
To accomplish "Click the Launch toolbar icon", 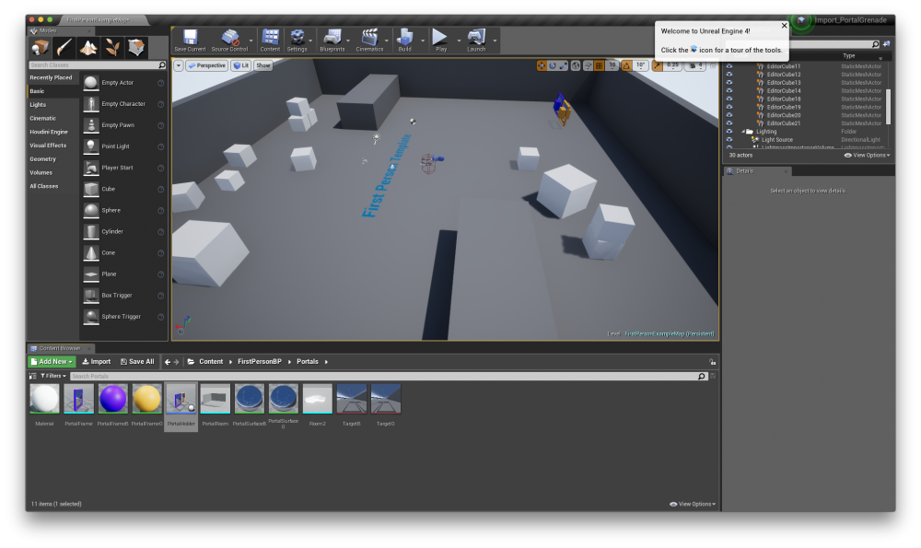I will tap(476, 38).
